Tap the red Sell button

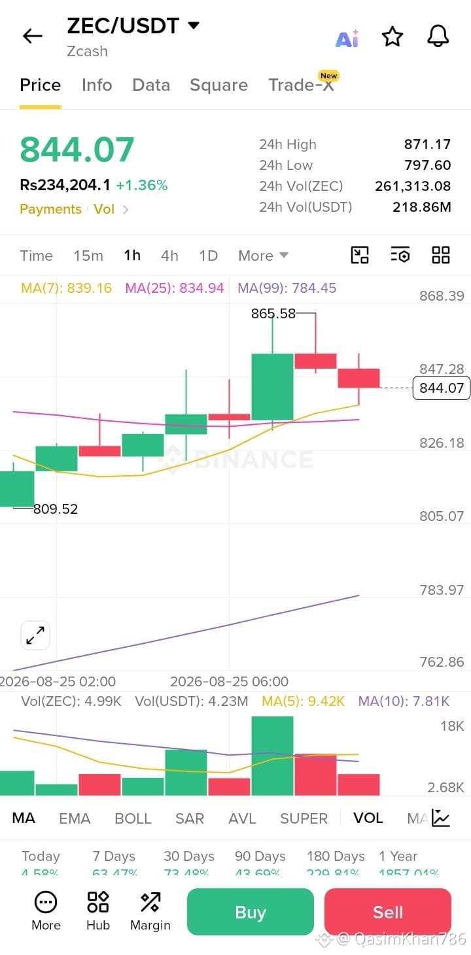point(388,912)
